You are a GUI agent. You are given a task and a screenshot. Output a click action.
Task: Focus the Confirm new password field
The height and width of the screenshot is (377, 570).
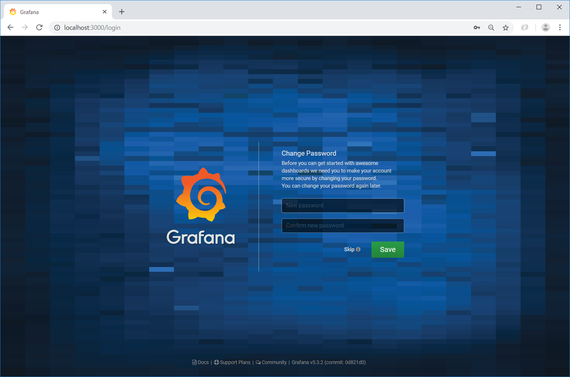click(x=342, y=226)
